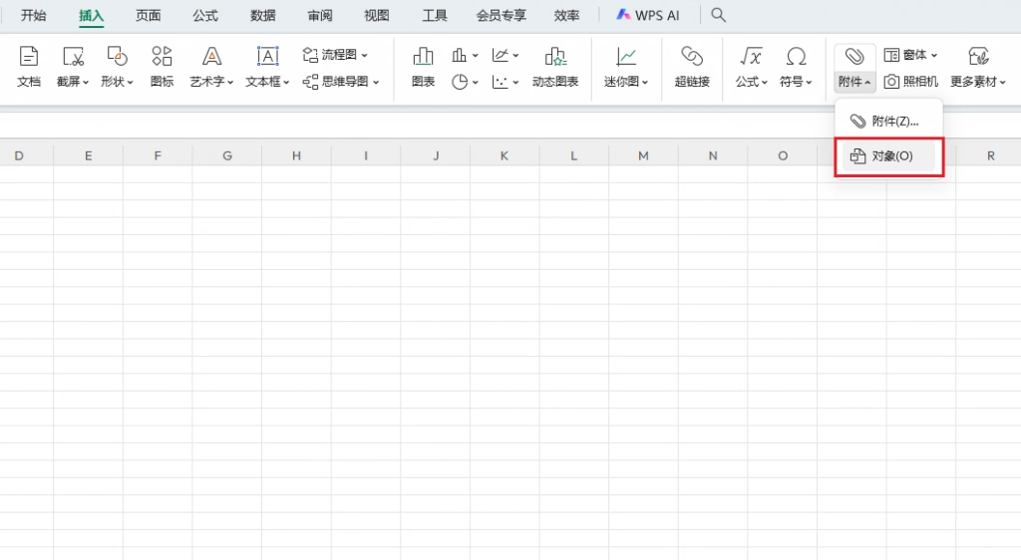The height and width of the screenshot is (560, 1021).
Task: Expand the 截屏 dropdown arrow
Action: (x=86, y=82)
